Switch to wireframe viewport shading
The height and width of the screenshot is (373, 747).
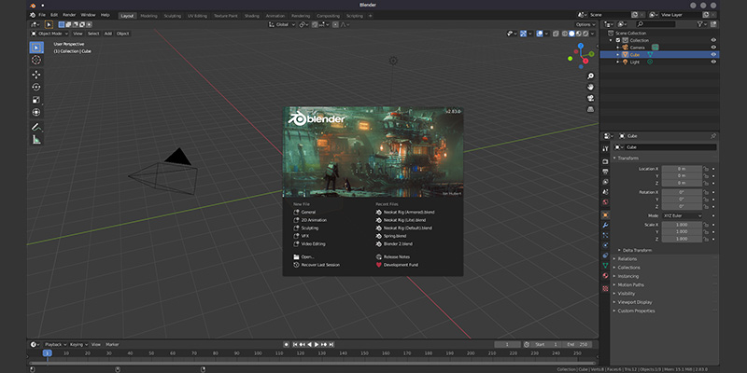pos(565,34)
